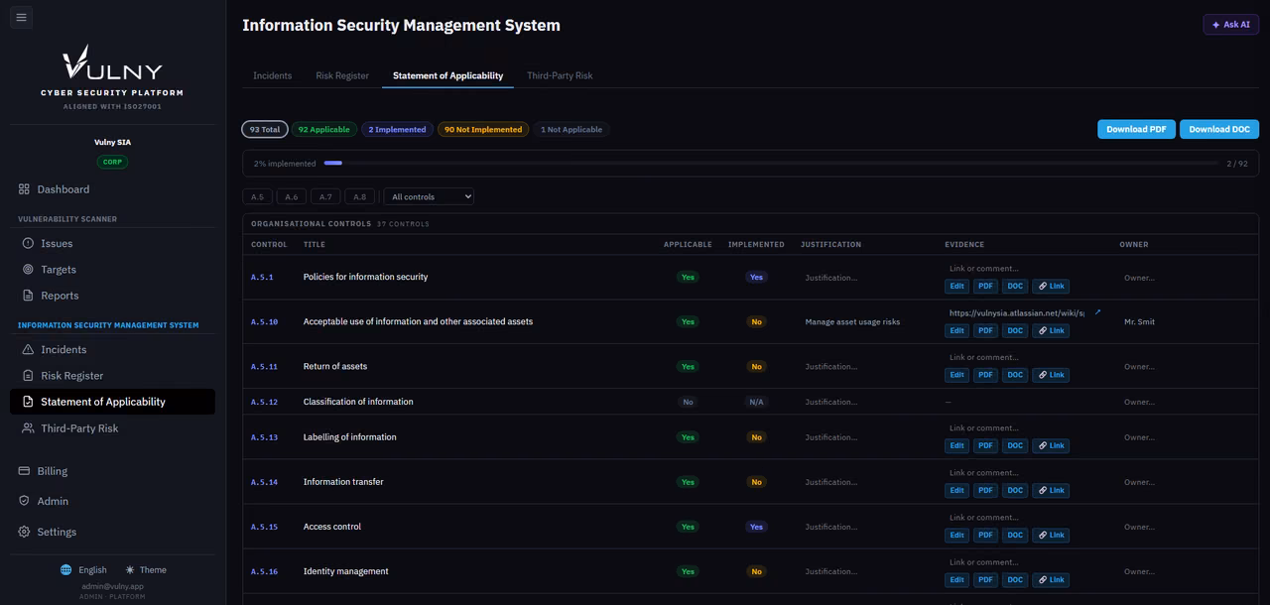
Task: Switch to the Incidents tab
Action: point(272,75)
